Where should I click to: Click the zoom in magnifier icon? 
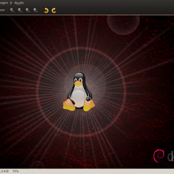pos(12,10)
